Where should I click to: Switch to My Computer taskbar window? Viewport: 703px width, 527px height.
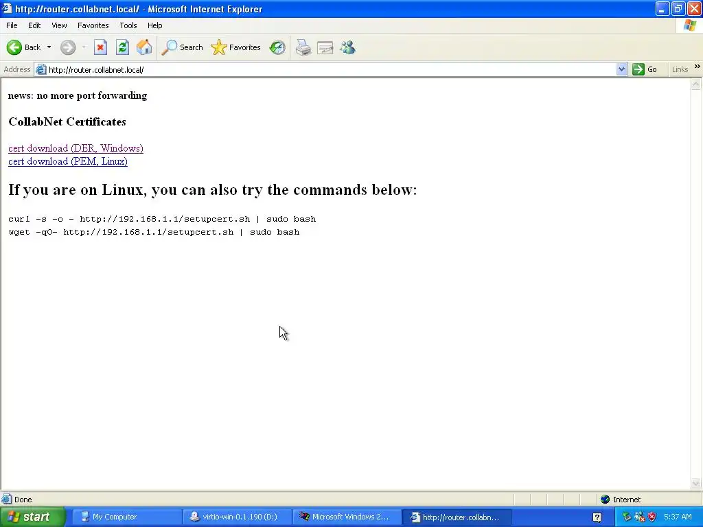[x=126, y=517]
